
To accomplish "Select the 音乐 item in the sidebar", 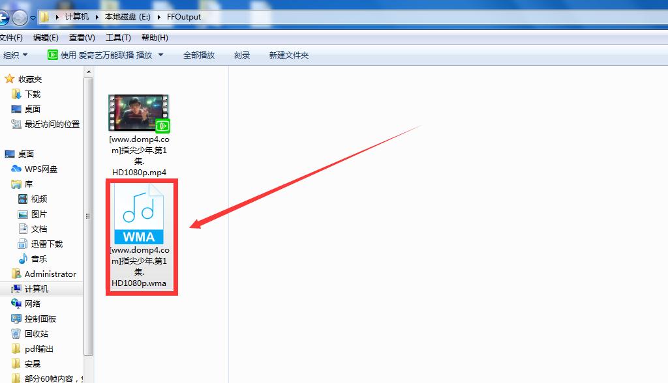I will pyautogui.click(x=39, y=259).
